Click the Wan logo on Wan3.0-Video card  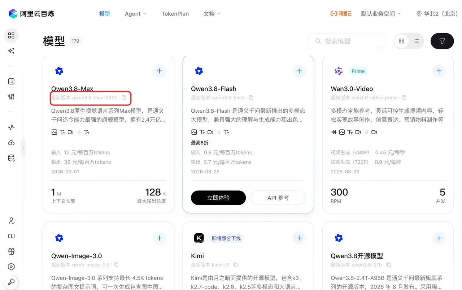pyautogui.click(x=339, y=71)
